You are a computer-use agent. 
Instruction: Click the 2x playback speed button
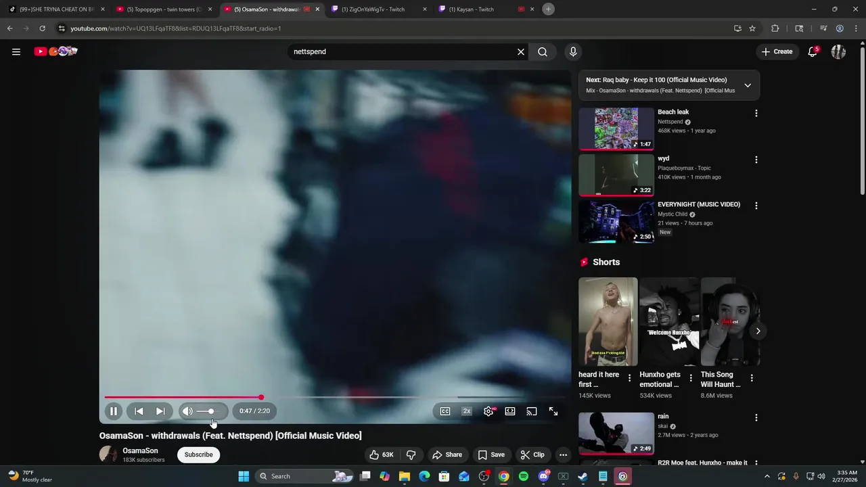(x=467, y=411)
